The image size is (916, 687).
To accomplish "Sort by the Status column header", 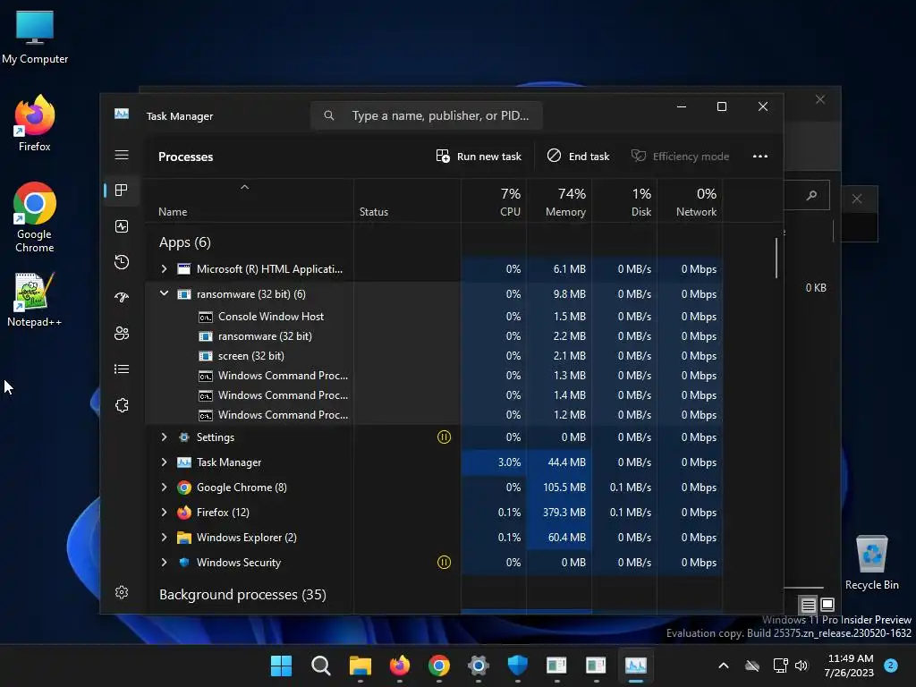I will (407, 200).
